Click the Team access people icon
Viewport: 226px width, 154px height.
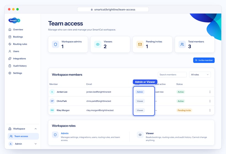pyautogui.click(x=11, y=136)
